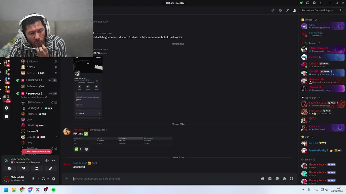Image resolution: width=346 pixels, height=194 pixels.
Task: Open the Help question mark icon
Action: pyautogui.click(x=314, y=3)
